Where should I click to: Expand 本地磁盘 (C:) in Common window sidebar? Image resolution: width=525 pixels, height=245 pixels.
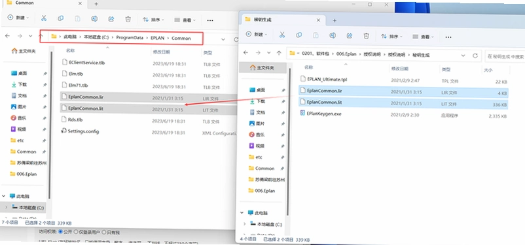click(6, 208)
